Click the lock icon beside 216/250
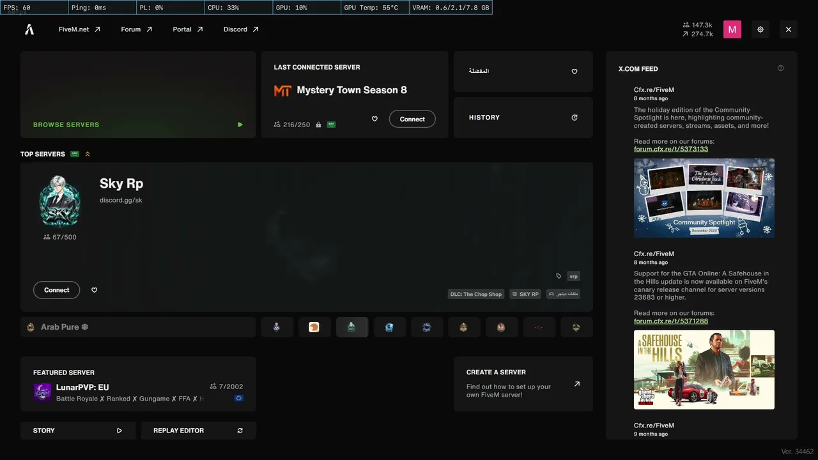818x460 pixels. 318,125
